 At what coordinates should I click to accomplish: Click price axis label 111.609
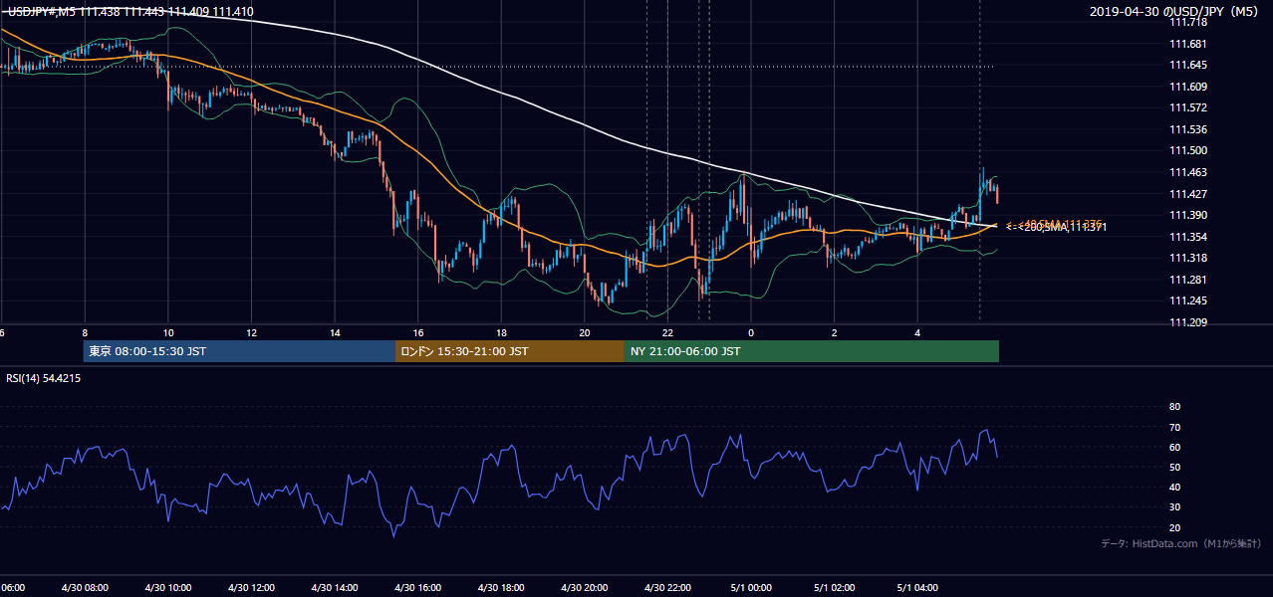click(1187, 88)
